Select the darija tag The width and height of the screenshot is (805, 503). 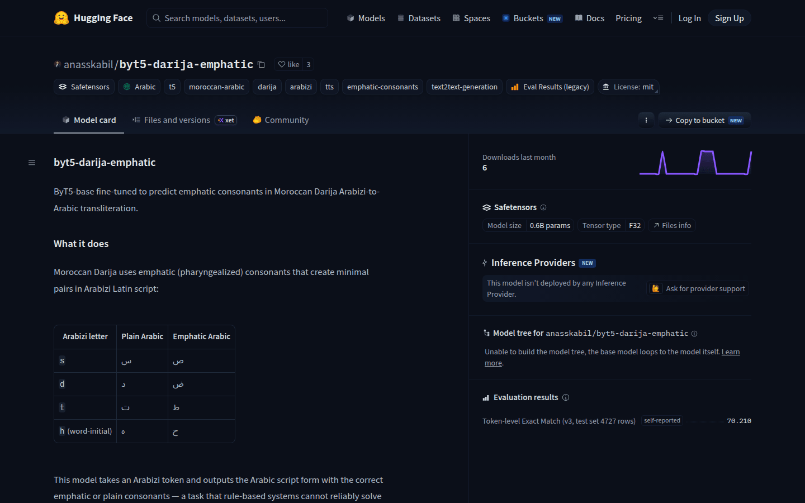tap(267, 87)
